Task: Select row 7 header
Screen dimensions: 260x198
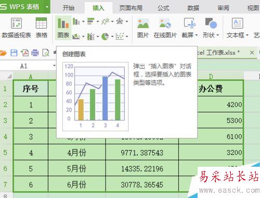Action: click(x=5, y=184)
